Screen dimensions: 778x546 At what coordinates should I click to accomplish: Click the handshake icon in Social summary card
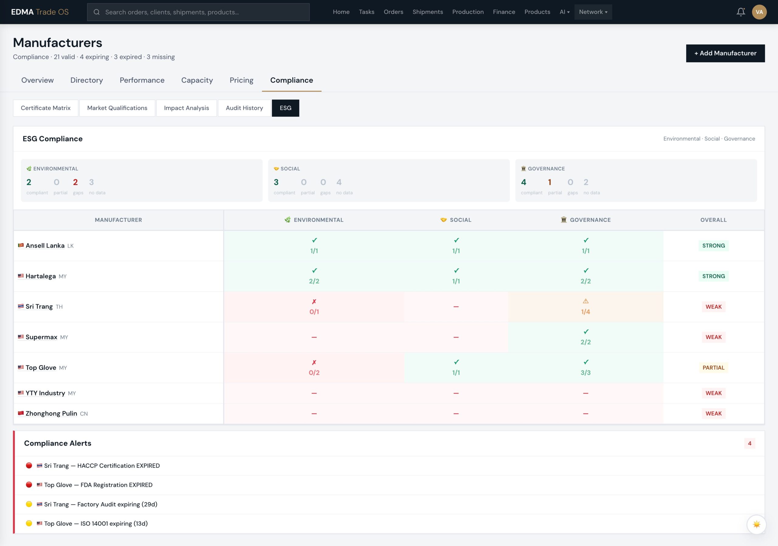pos(276,168)
